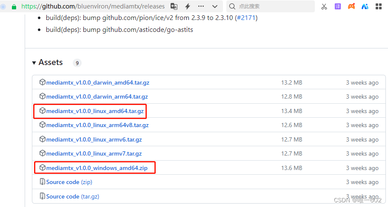Click '3 weeks ago' in darwin_amd64 row
This screenshot has width=388, height=207.
[x=362, y=82]
